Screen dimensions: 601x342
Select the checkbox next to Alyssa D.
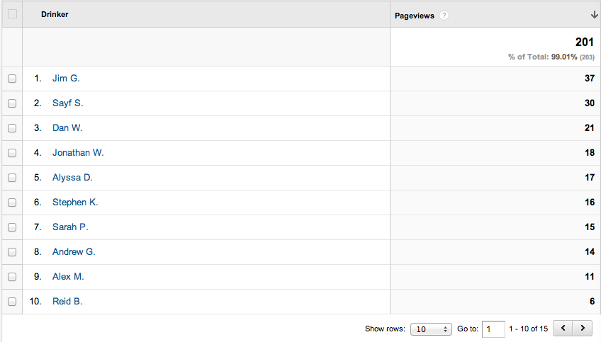coord(12,178)
